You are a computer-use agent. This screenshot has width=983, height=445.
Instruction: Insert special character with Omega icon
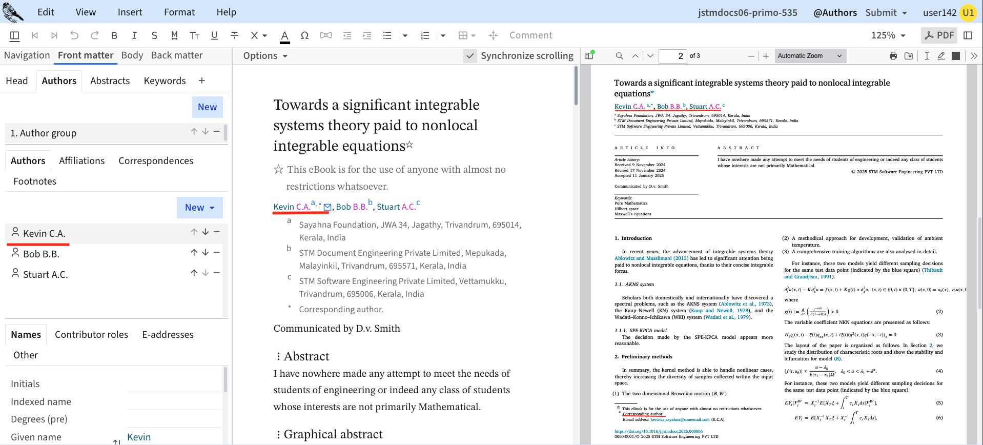(x=304, y=35)
